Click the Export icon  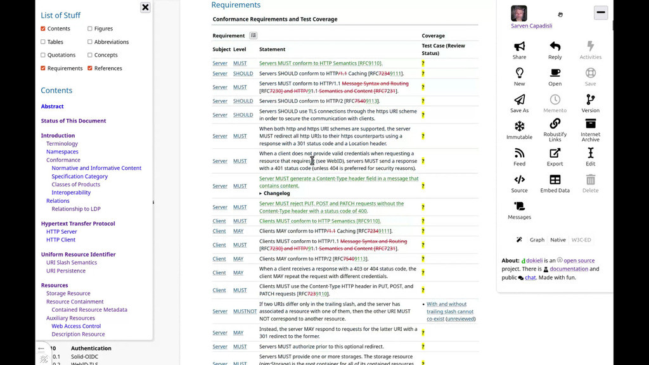555,153
